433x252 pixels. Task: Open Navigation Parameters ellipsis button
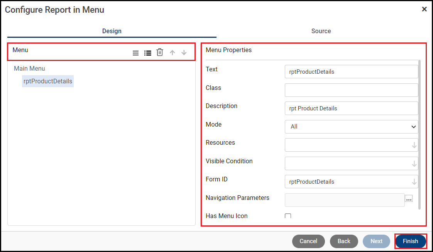(409, 198)
